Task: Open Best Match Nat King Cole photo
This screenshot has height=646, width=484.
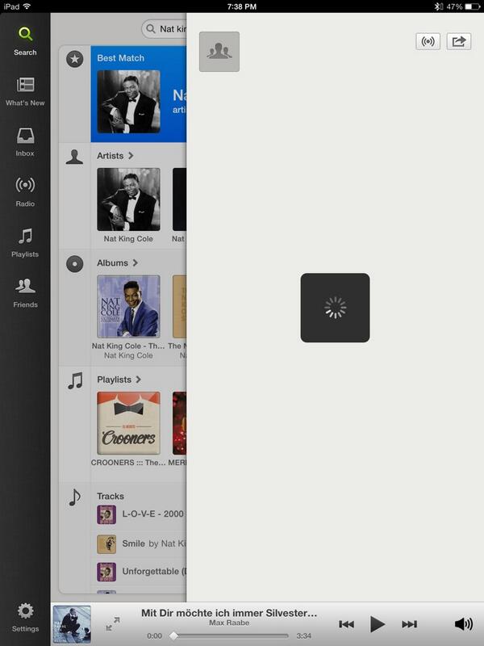Action: coord(128,102)
